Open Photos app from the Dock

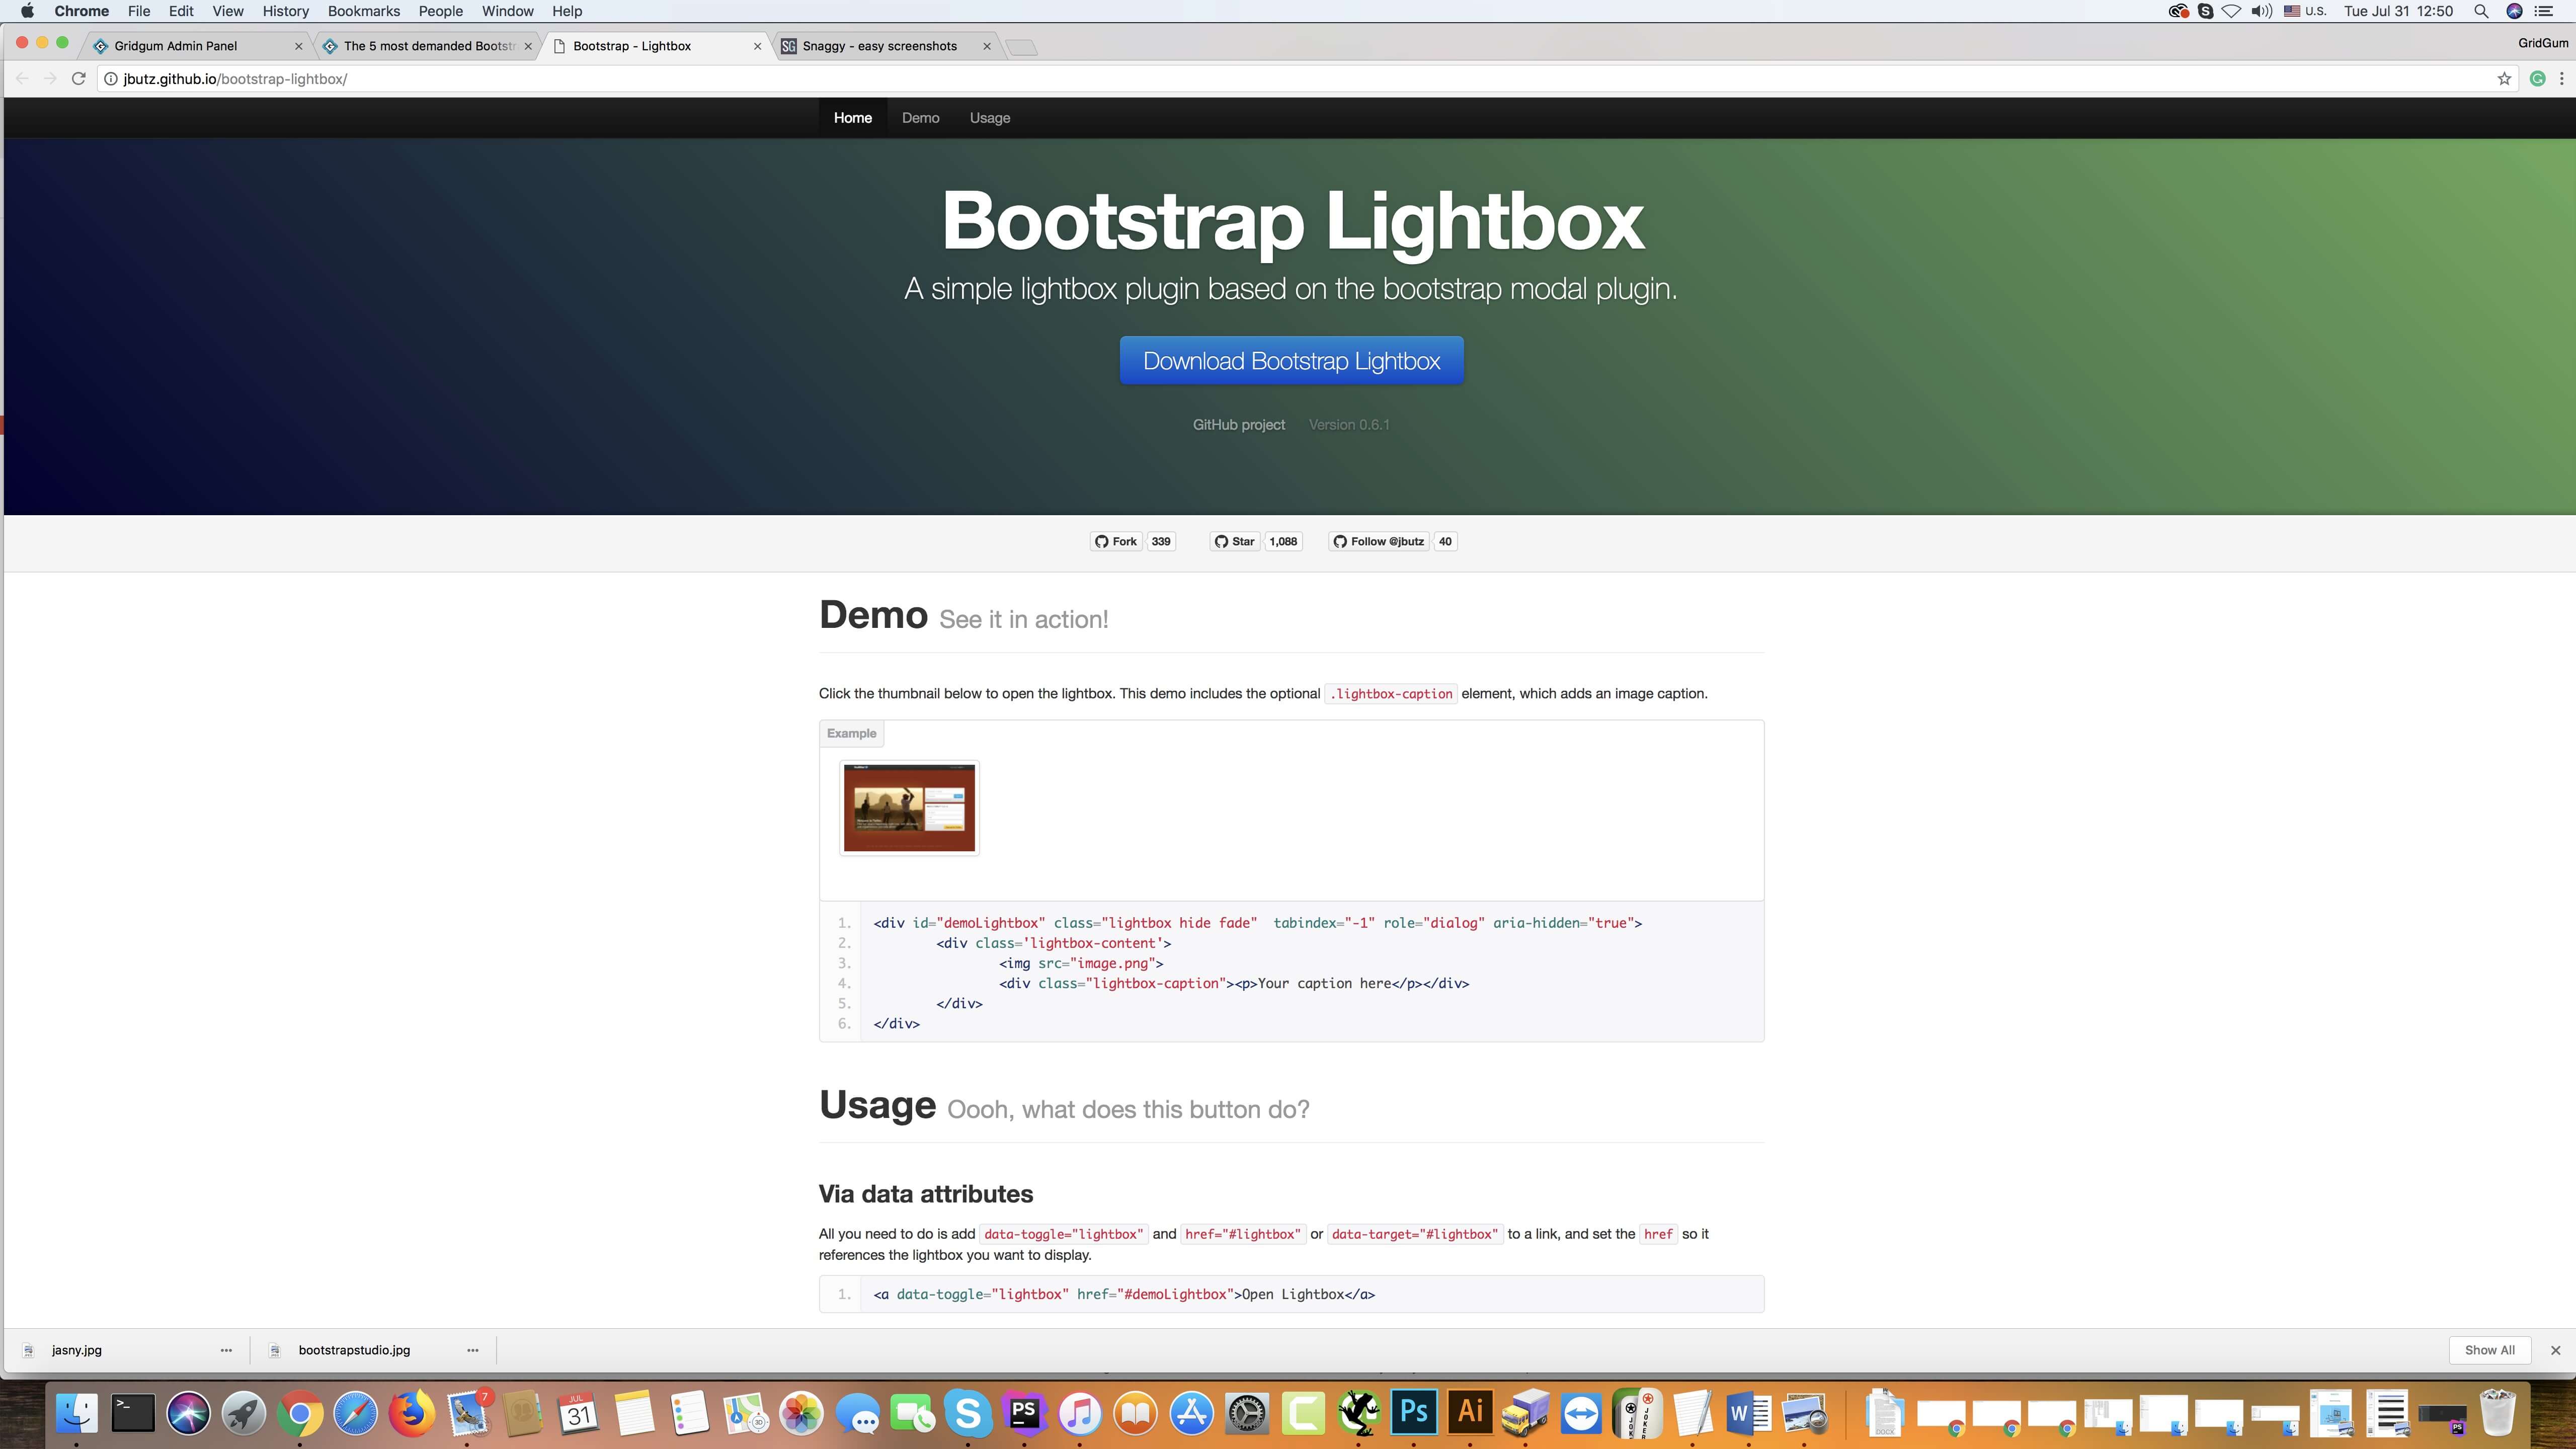point(801,1413)
